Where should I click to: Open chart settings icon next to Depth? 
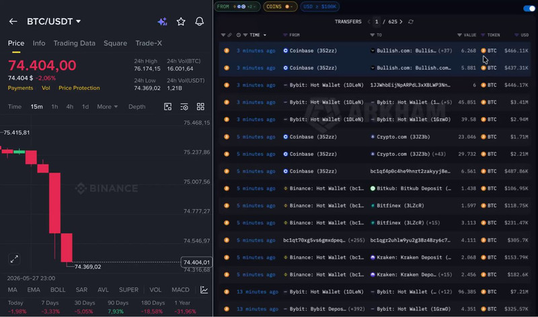click(184, 107)
